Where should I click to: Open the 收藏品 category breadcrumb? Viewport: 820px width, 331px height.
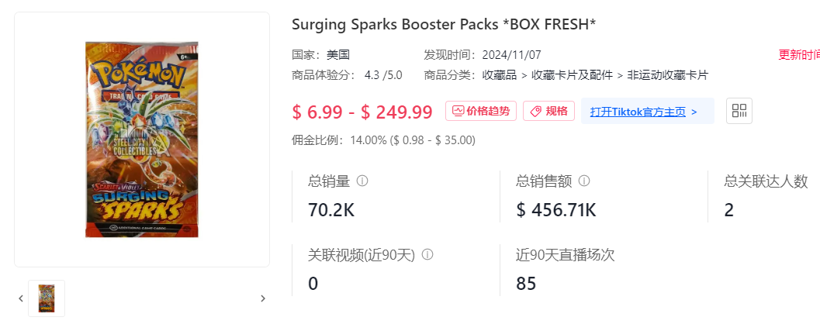(x=500, y=75)
